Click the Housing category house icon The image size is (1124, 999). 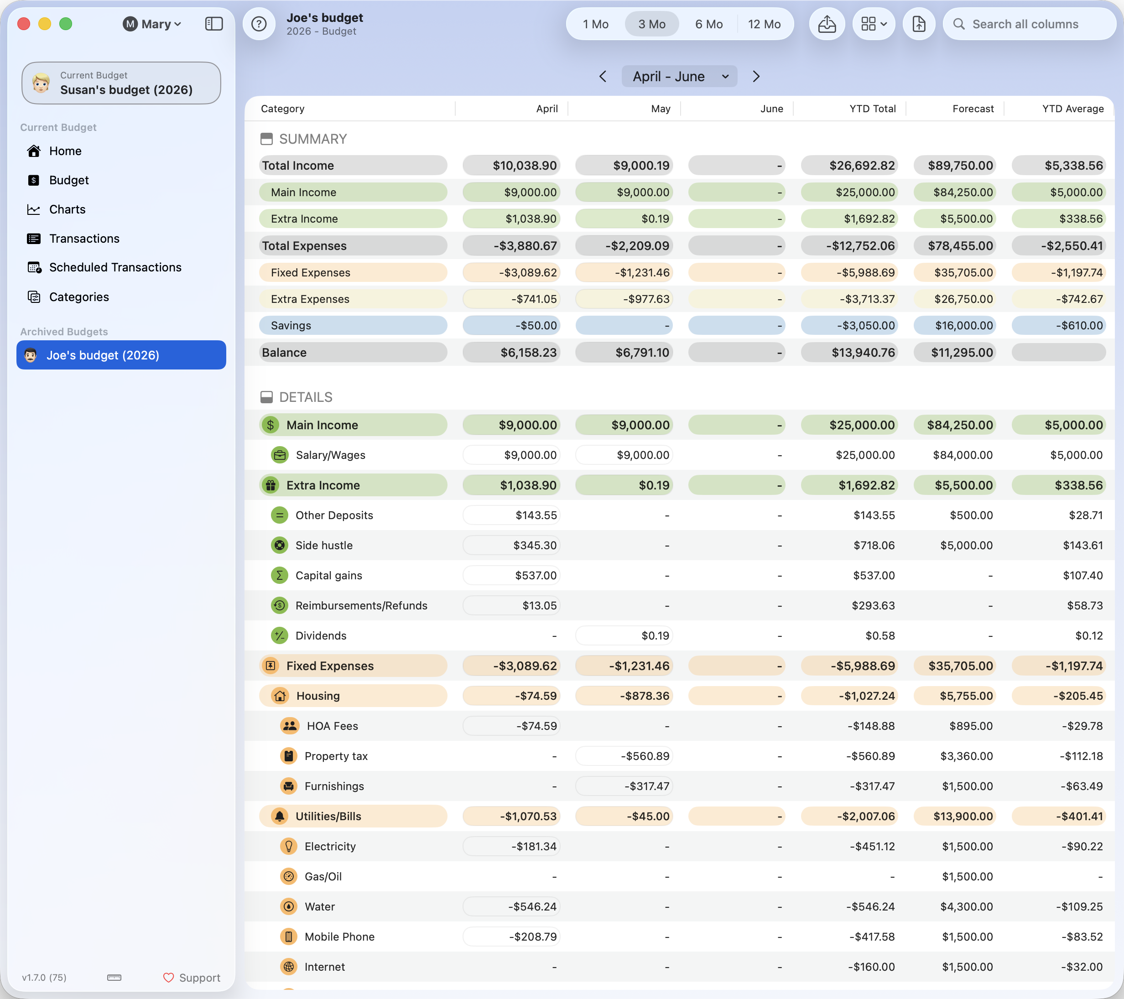(280, 696)
